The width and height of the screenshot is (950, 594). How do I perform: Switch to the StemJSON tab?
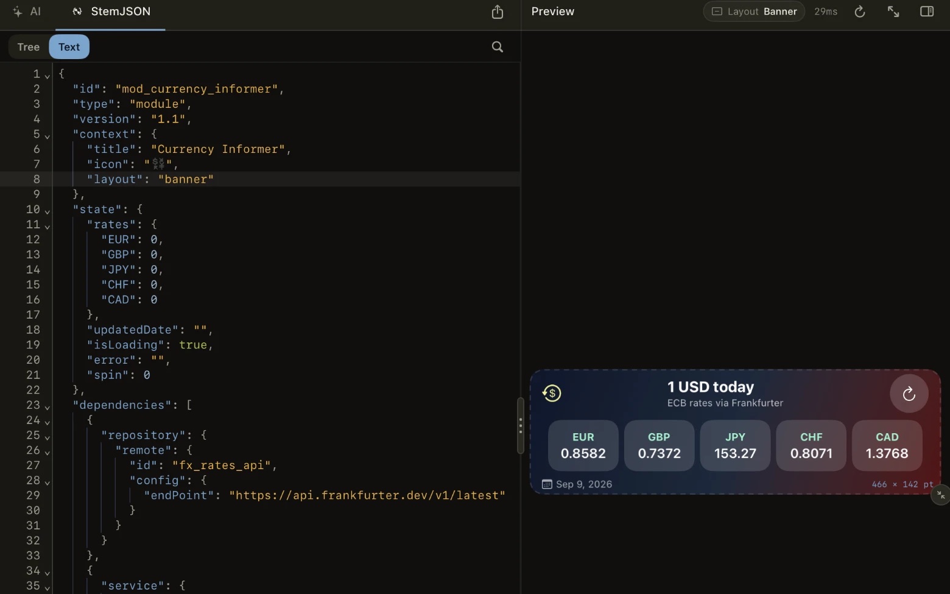(x=111, y=12)
